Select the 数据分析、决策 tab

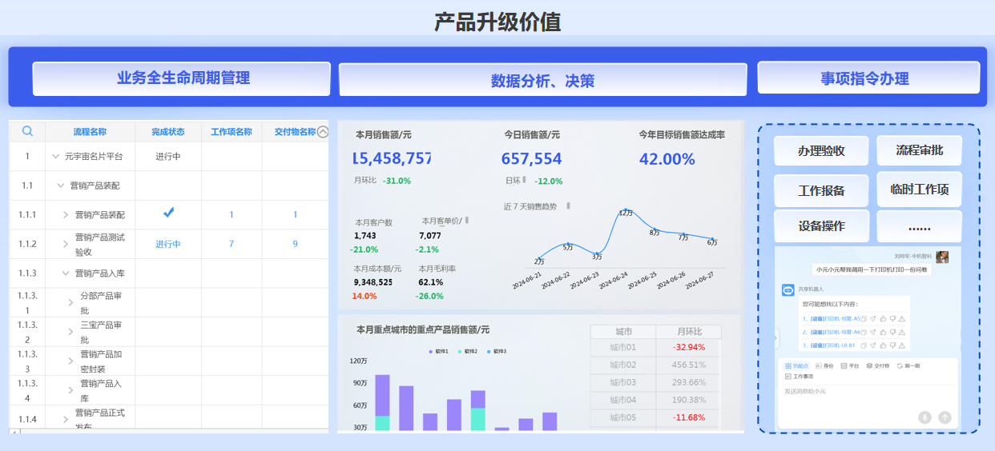(x=542, y=81)
